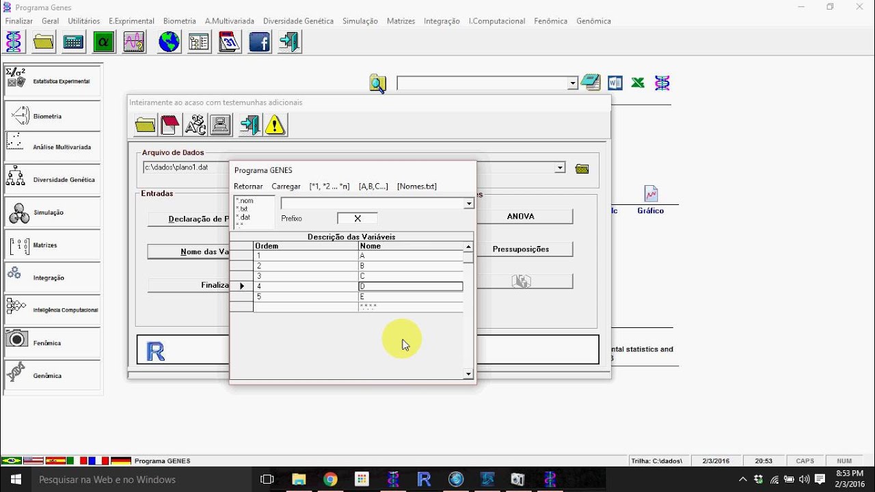Select the Spanish flag language
Viewport: 875px width, 492px height.
[x=55, y=461]
